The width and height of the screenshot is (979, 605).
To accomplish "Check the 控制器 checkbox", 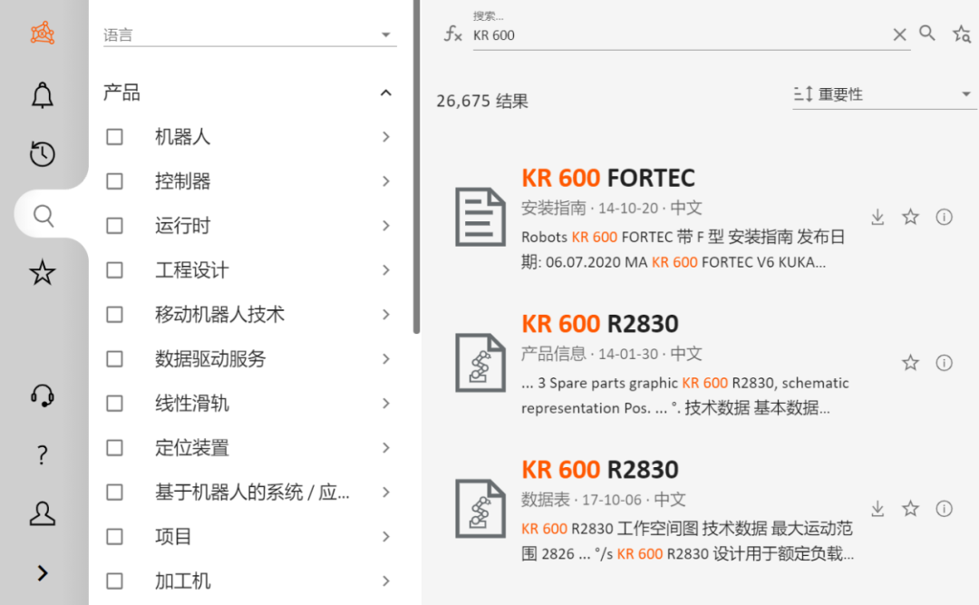I will [x=114, y=181].
